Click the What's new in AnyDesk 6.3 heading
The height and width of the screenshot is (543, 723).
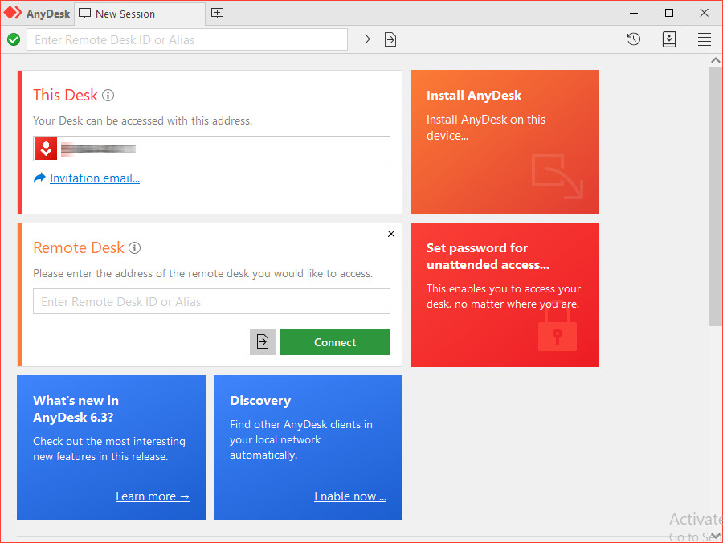76,409
